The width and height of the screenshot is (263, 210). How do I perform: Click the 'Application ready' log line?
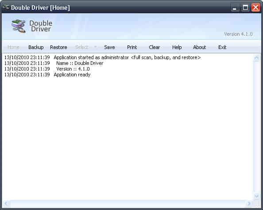[x=47, y=75]
